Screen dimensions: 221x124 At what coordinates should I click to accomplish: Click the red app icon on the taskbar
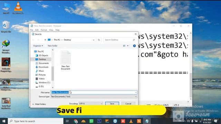point(123,121)
